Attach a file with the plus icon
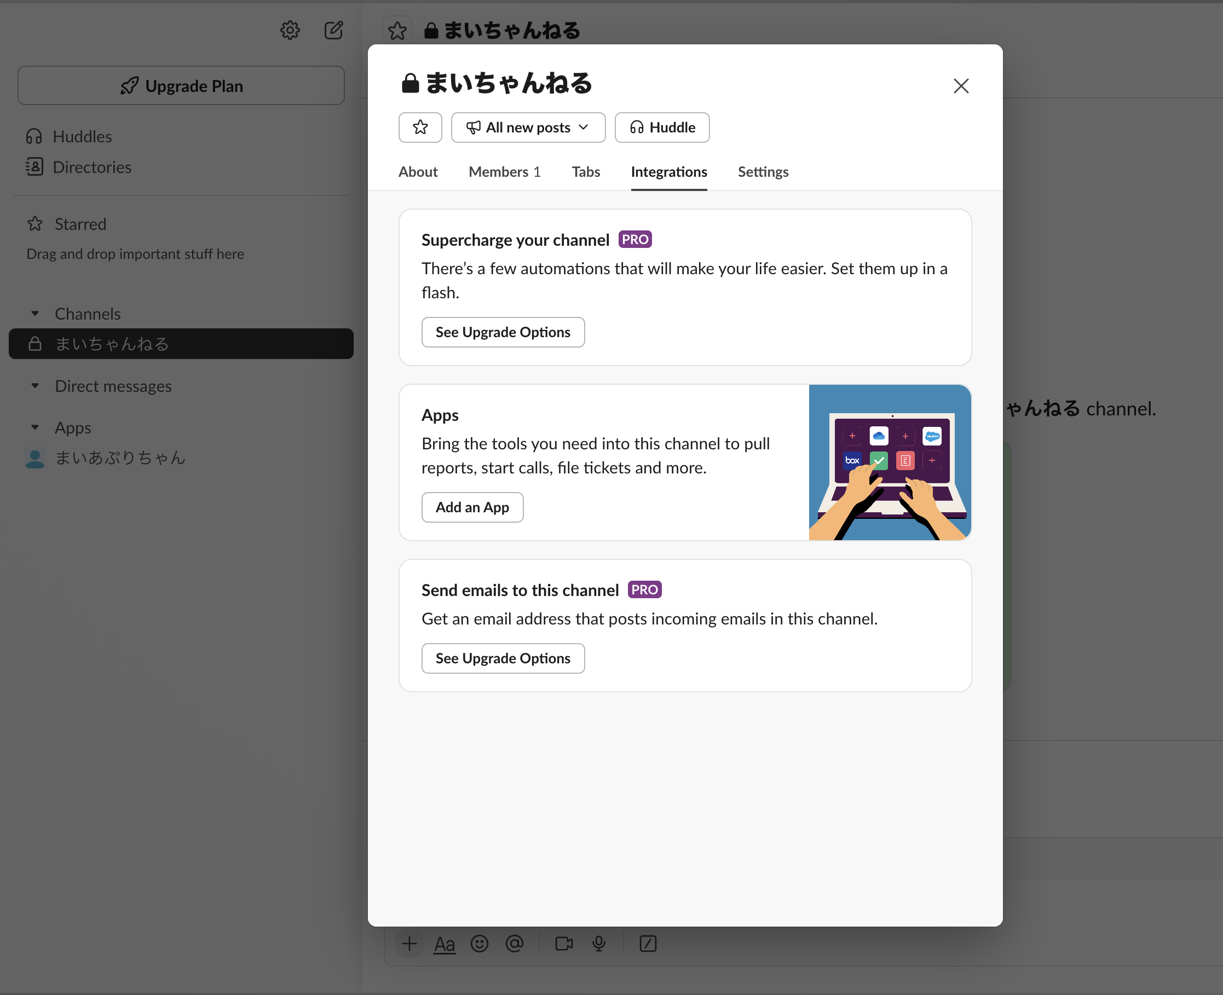 click(409, 944)
